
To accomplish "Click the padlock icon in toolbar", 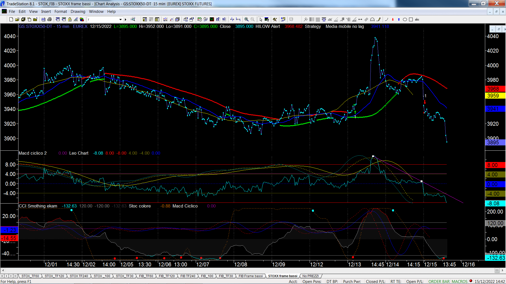I will pos(70,19).
